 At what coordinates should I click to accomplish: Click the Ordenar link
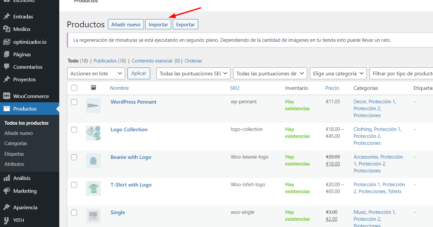pos(193,61)
